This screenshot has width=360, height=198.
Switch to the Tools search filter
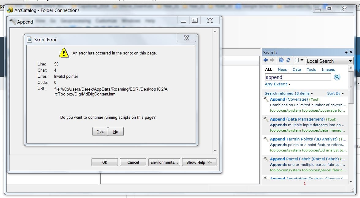tap(311, 69)
